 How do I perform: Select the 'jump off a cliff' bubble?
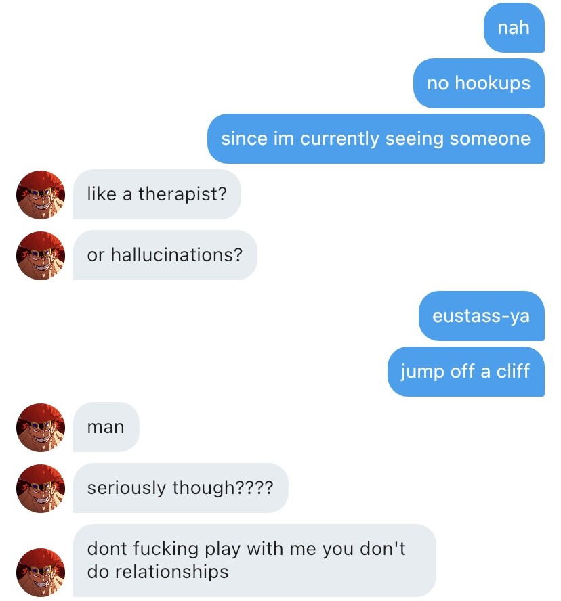tap(466, 372)
